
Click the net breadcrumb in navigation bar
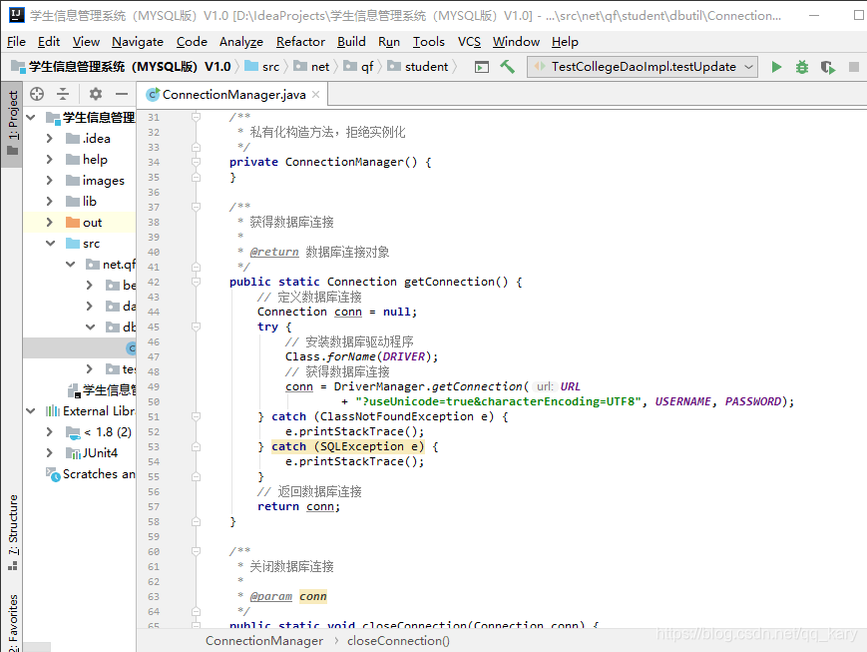pos(311,67)
